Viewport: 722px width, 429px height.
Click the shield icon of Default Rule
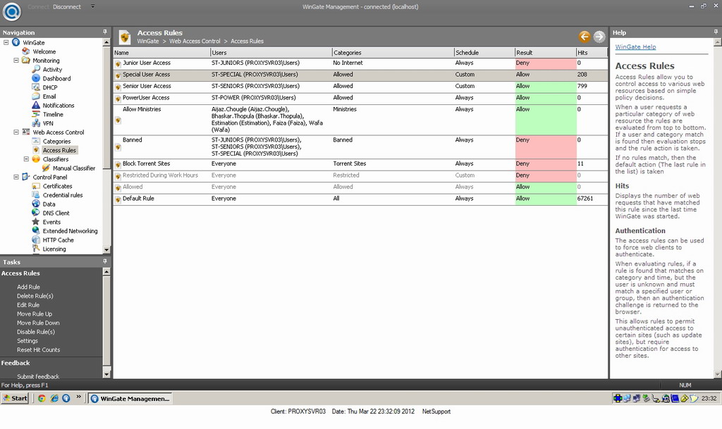118,199
